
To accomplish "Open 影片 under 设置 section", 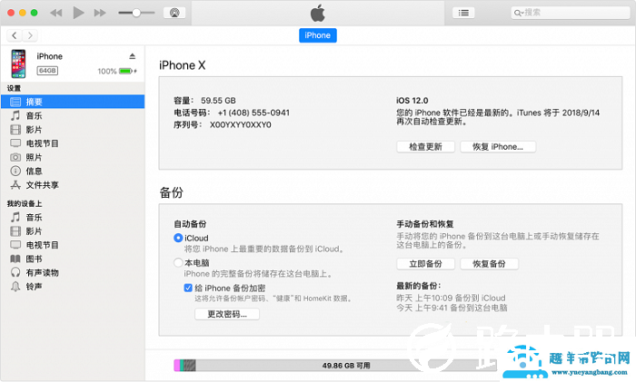I will (73, 130).
